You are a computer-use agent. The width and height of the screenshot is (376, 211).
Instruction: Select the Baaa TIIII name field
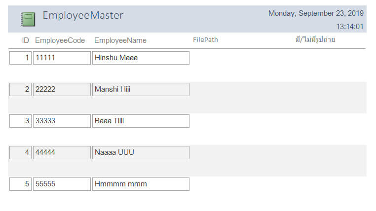click(x=141, y=121)
